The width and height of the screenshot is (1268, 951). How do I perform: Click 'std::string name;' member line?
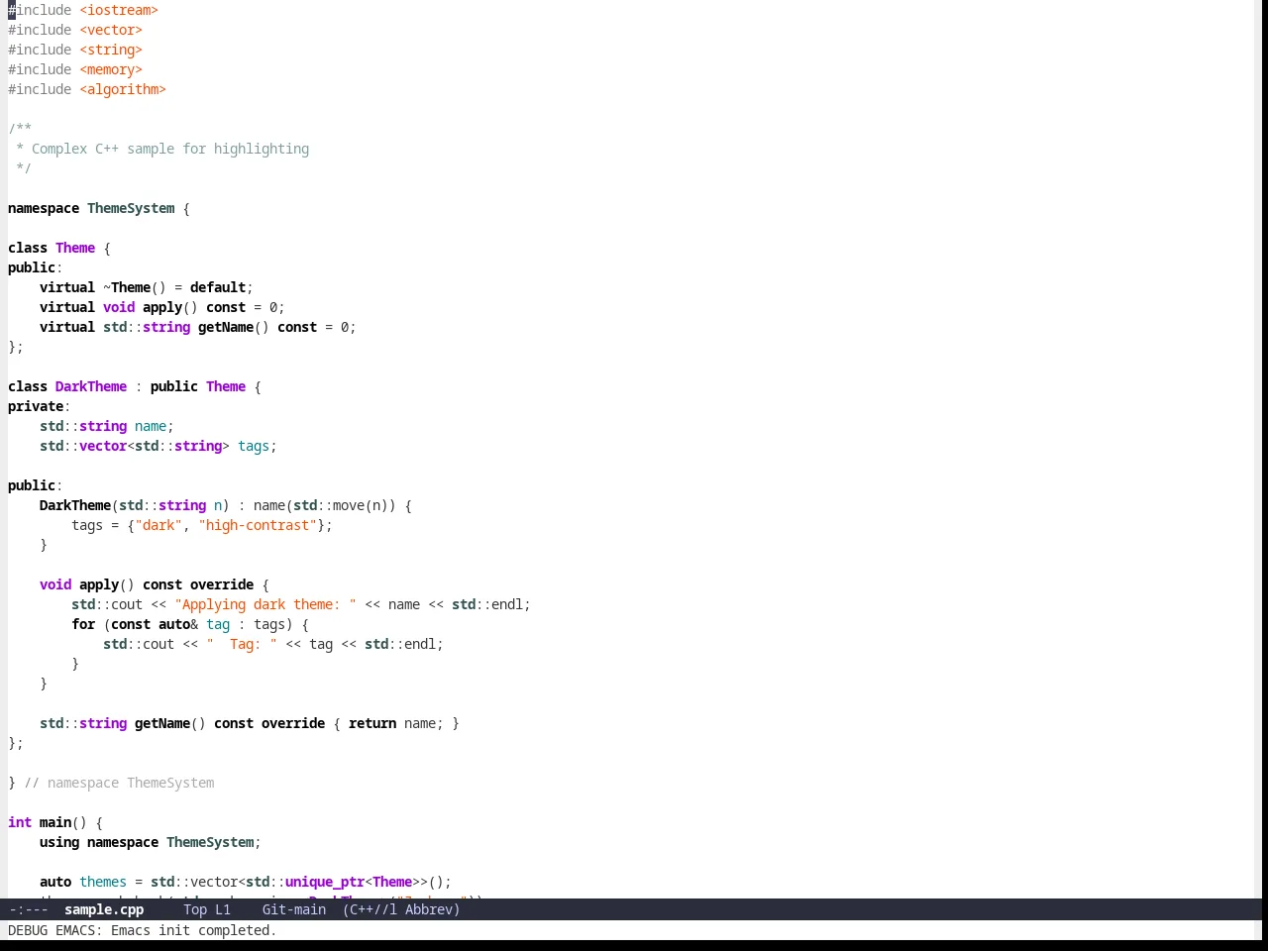[107, 426]
